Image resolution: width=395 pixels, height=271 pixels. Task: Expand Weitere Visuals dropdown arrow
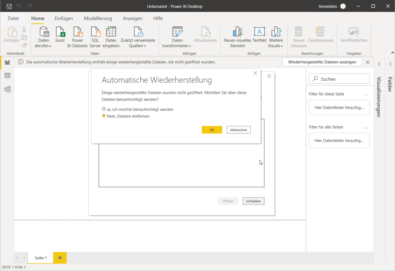[x=282, y=46]
